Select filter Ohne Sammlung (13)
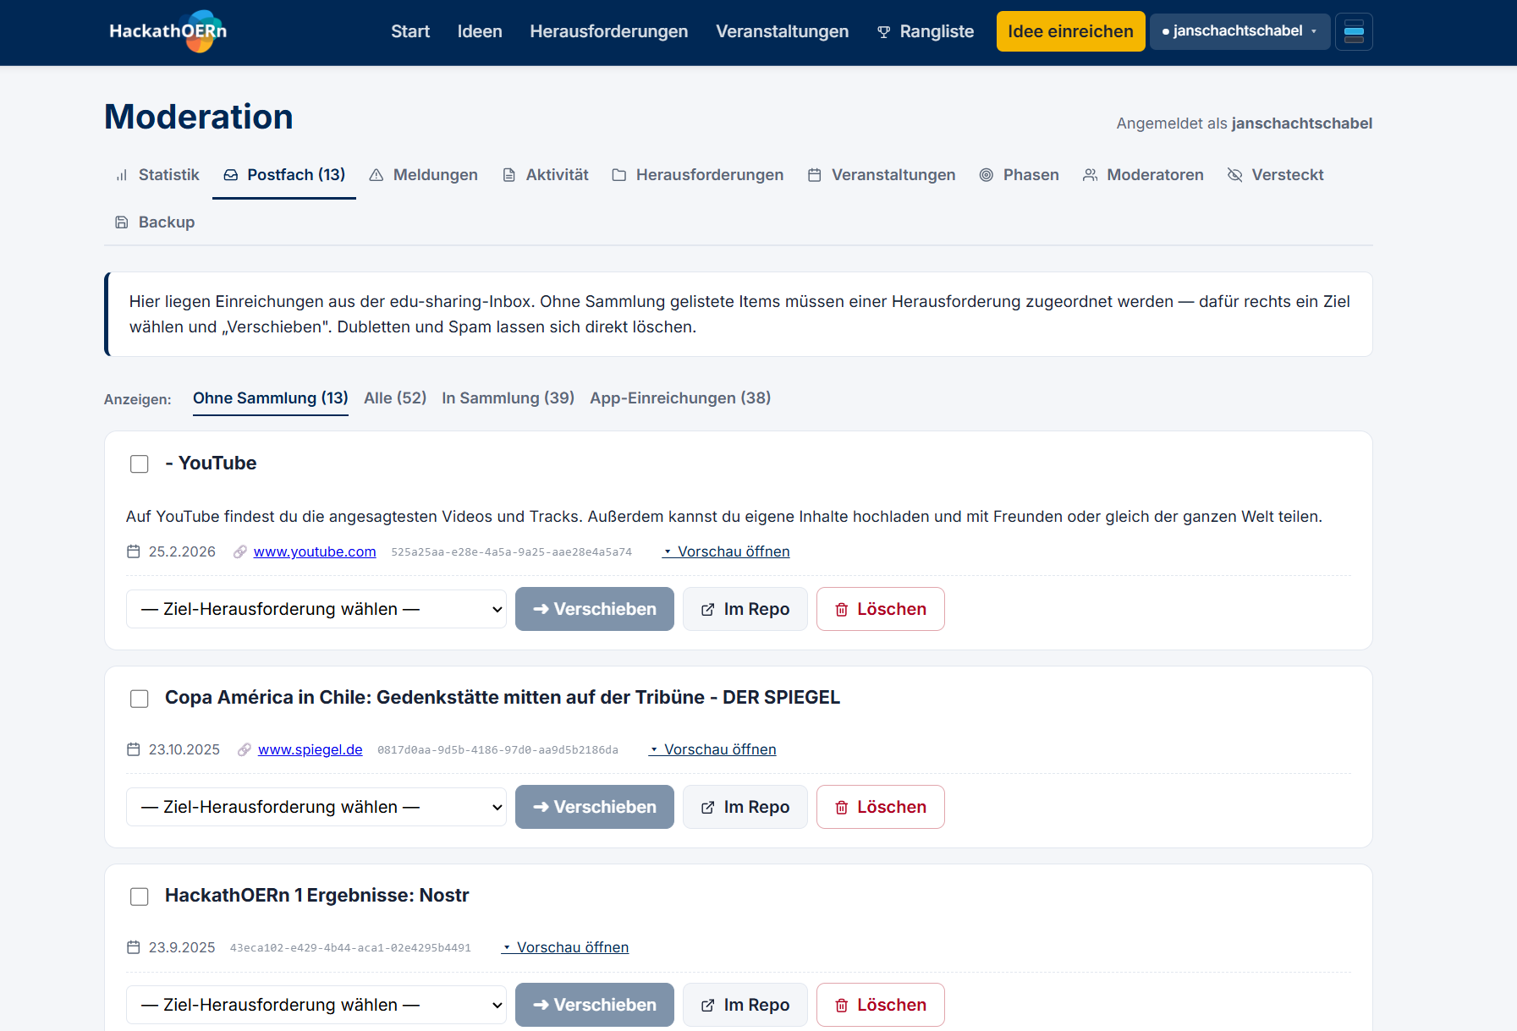The height and width of the screenshot is (1031, 1517). [x=271, y=398]
